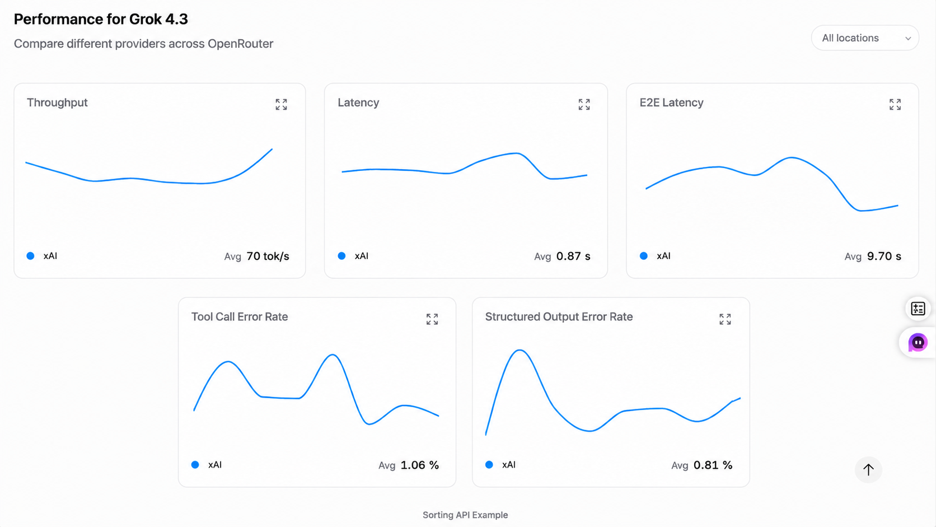
Task: Toggle the xAI legend dot in Tool Call Error Rate
Action: coord(195,465)
